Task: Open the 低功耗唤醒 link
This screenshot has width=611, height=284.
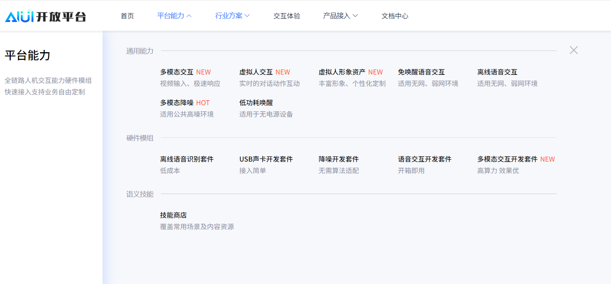Action: (x=256, y=103)
